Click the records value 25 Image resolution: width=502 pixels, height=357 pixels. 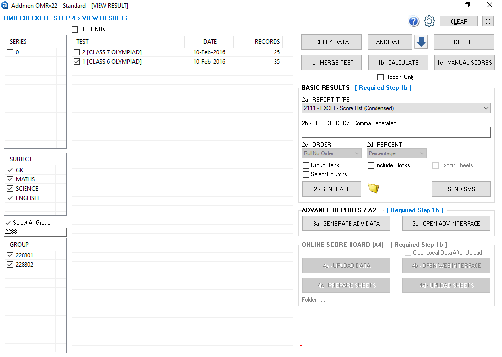277,52
